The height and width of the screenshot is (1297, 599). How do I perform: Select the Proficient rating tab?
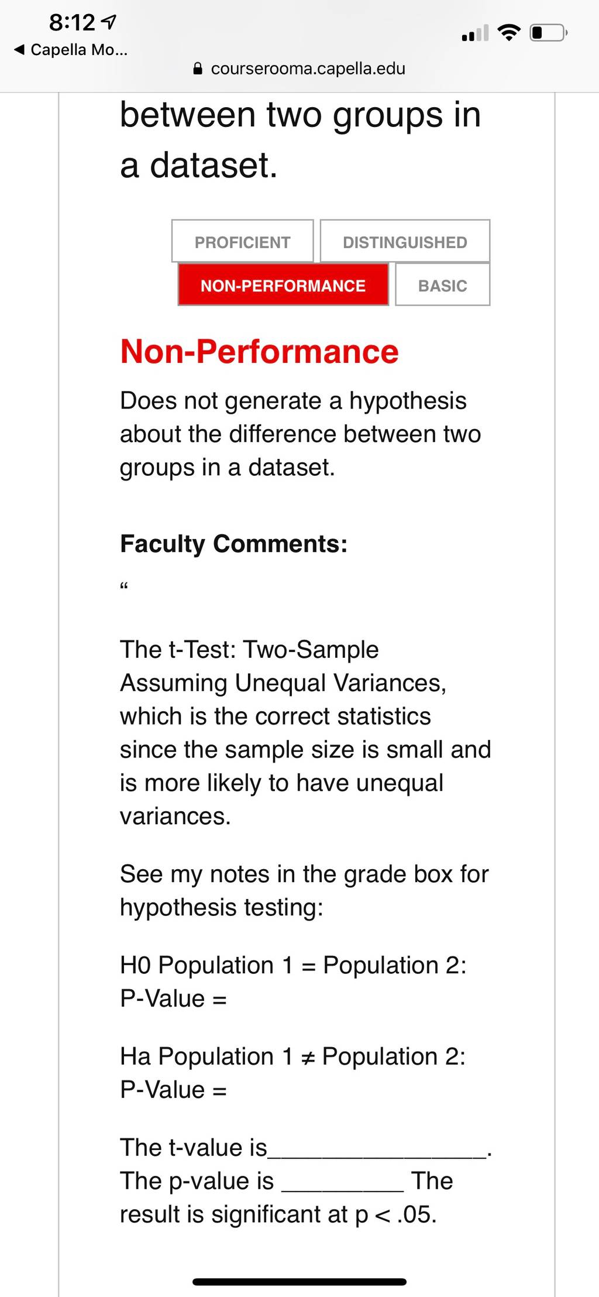243,242
